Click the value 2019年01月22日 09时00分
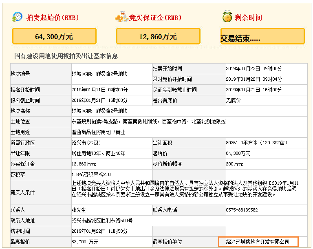 254,68
